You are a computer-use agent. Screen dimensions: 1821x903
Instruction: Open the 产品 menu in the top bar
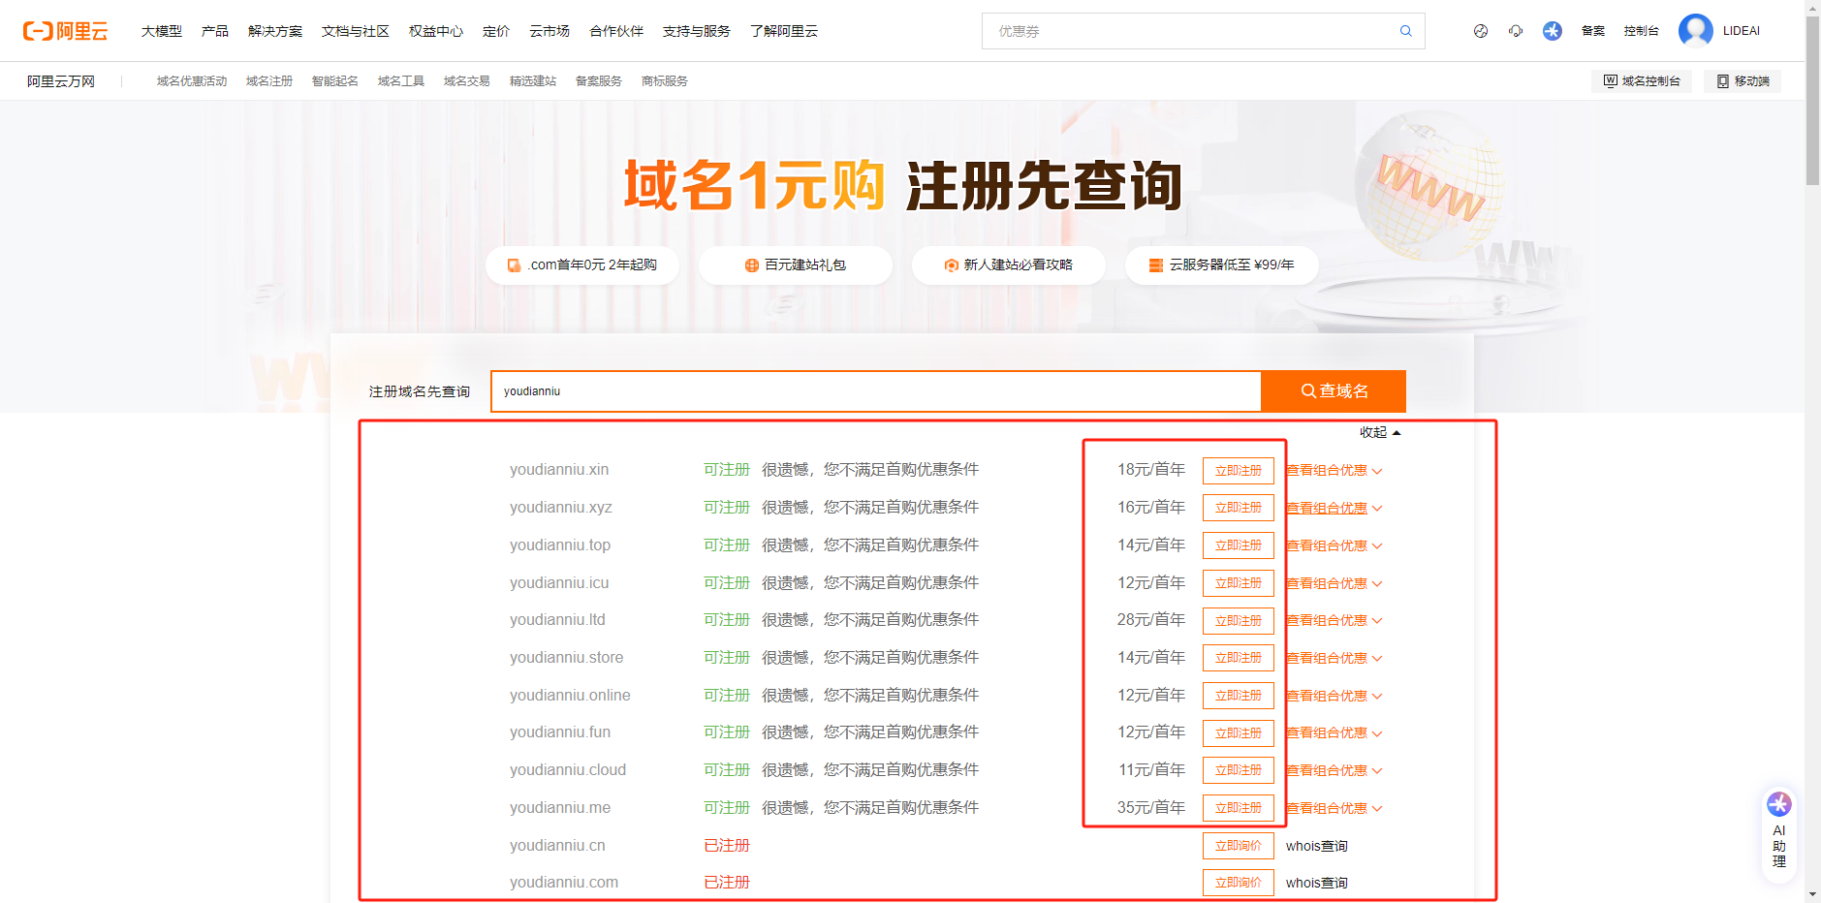(x=214, y=30)
